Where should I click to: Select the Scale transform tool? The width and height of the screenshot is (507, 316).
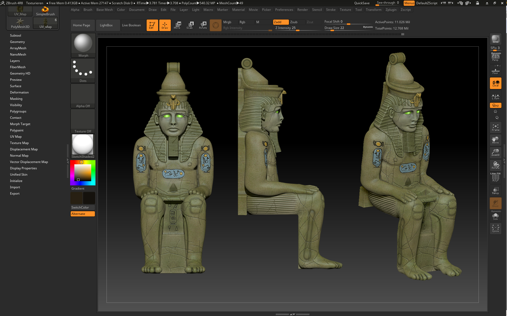tap(190, 25)
